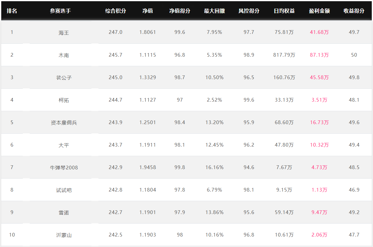Screen dimensions: 373x247
Task: Click the 87.13万 profit amount
Action: tap(319, 55)
